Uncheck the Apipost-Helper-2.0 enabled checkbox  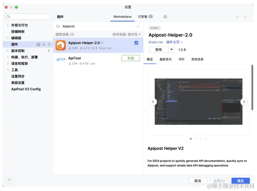pos(136,43)
